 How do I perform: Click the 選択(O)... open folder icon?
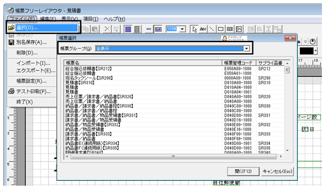(x=11, y=27)
